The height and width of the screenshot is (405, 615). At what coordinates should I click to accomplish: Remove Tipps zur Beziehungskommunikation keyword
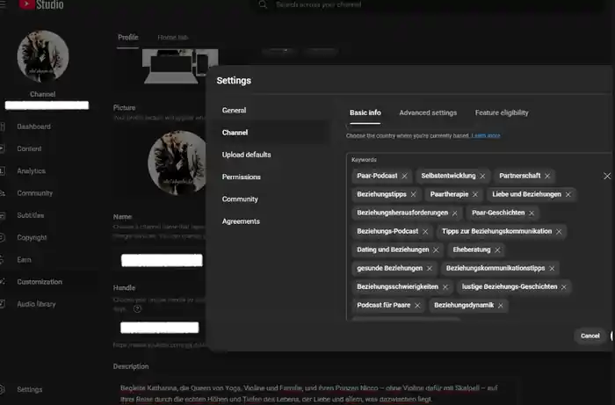[559, 232]
